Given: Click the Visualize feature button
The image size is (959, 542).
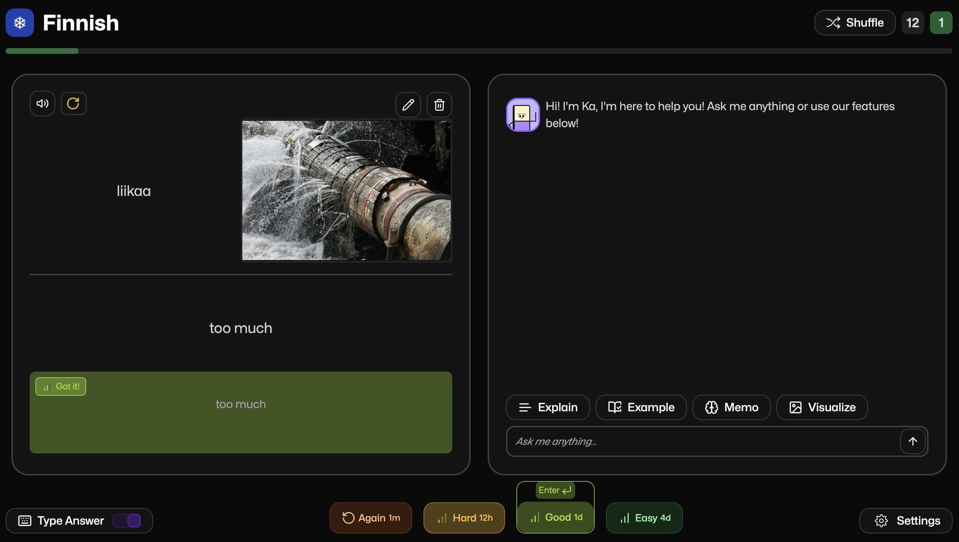Looking at the screenshot, I should click(821, 407).
